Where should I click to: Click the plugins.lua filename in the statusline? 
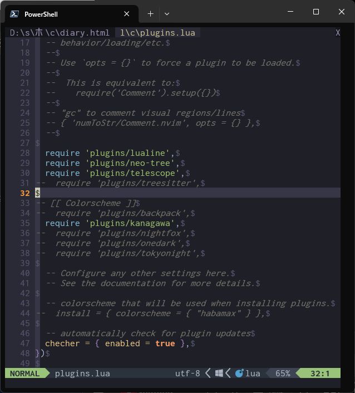point(82,374)
